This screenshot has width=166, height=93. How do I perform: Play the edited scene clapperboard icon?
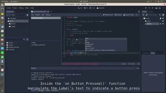[156, 8]
